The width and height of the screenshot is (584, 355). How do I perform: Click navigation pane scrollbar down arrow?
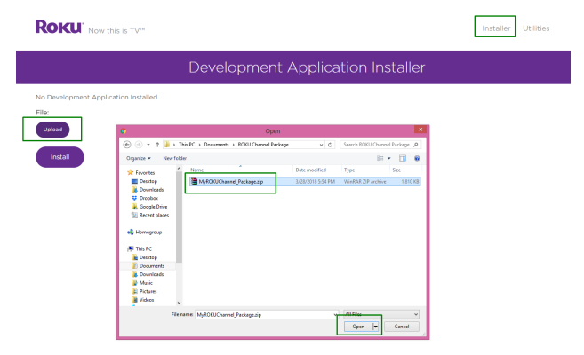179,303
